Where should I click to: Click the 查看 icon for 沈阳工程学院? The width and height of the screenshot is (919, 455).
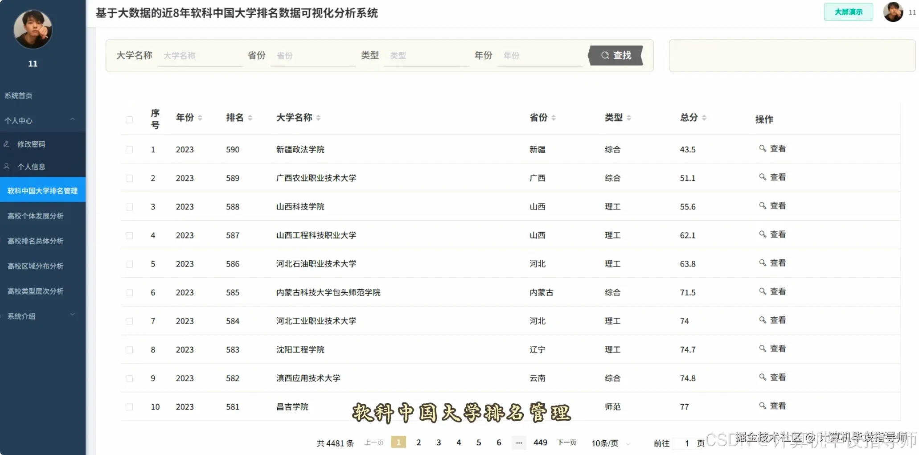[x=763, y=348]
